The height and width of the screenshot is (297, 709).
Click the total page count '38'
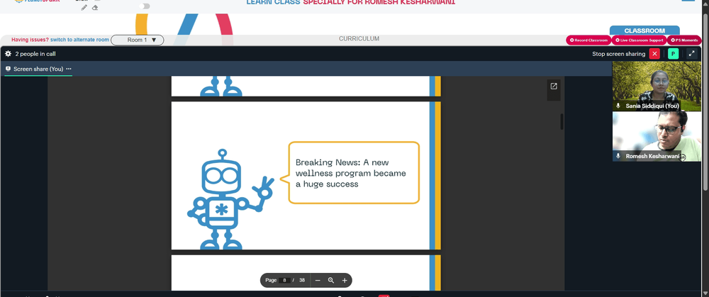point(301,280)
